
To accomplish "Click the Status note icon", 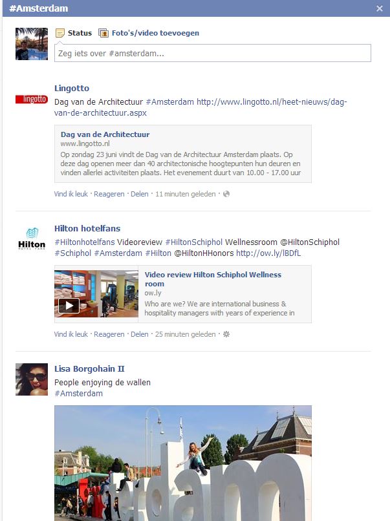I will (x=60, y=33).
